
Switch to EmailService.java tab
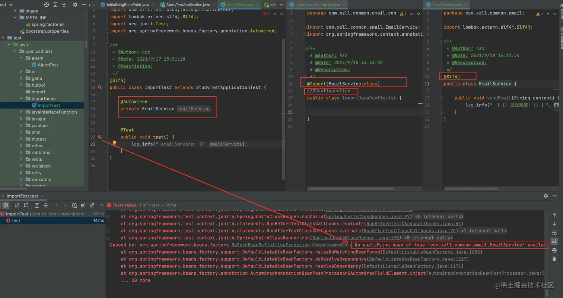click(444, 5)
